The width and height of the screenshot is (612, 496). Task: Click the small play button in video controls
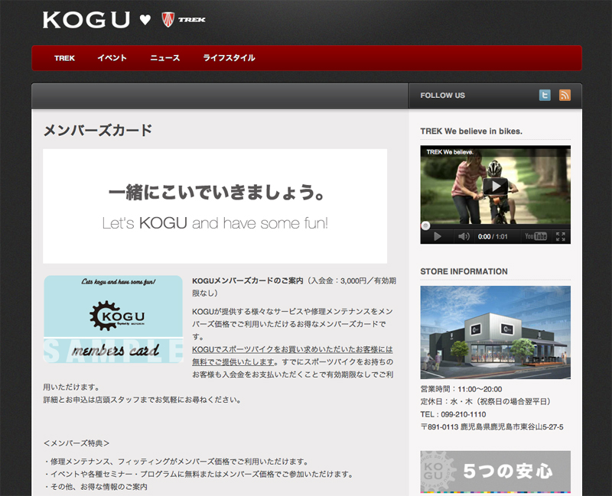tap(438, 236)
